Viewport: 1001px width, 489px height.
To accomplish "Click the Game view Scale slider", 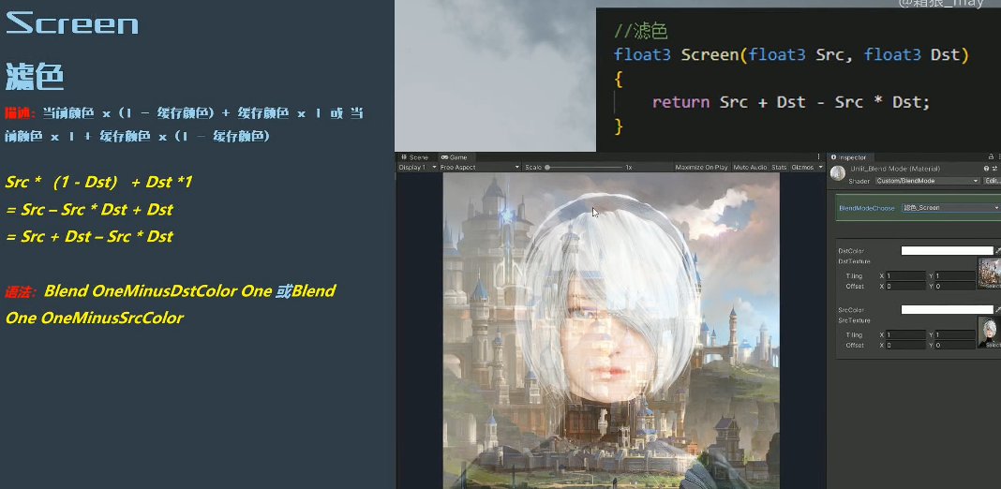I will click(x=584, y=168).
